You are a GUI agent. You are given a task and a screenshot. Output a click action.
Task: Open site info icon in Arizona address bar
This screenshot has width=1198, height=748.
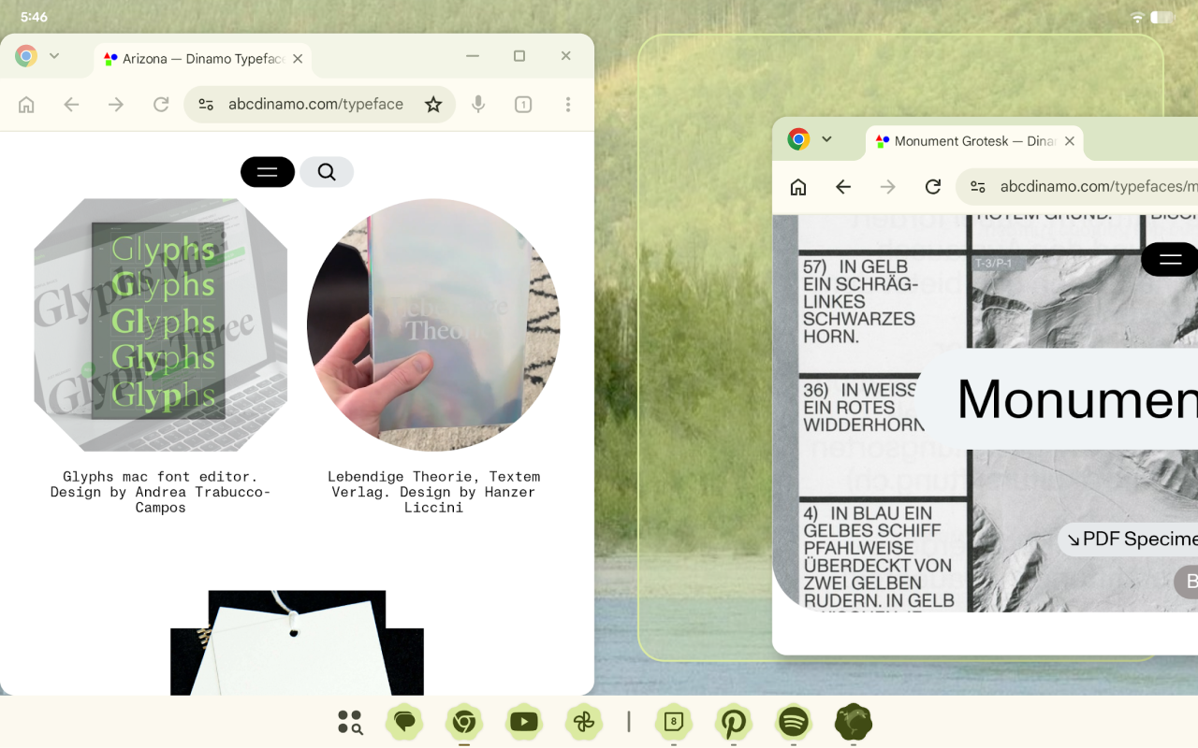pos(206,105)
